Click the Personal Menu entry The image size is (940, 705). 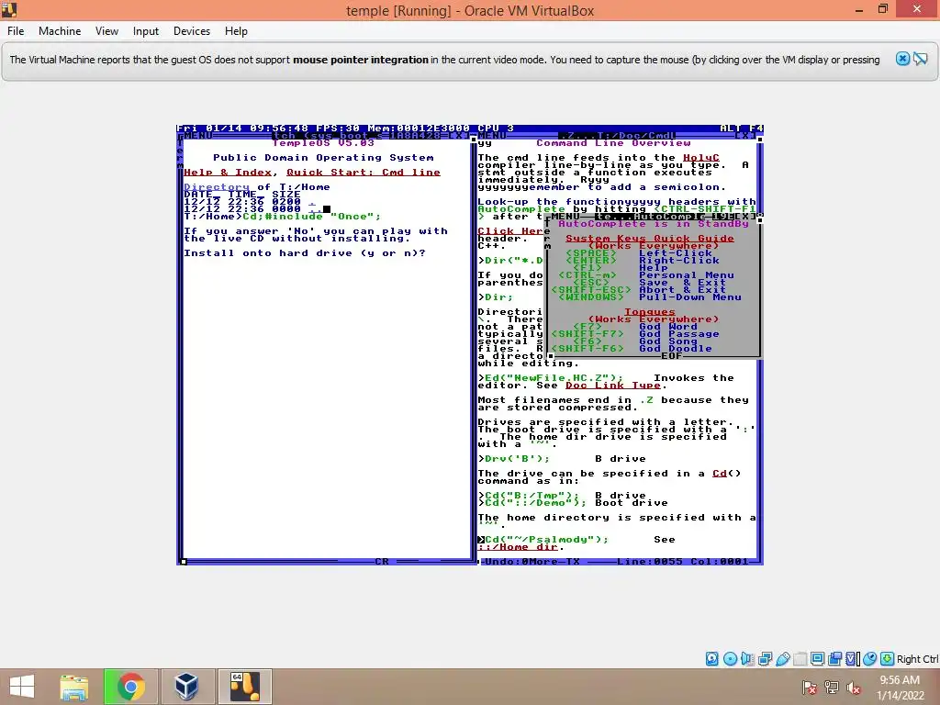(687, 275)
